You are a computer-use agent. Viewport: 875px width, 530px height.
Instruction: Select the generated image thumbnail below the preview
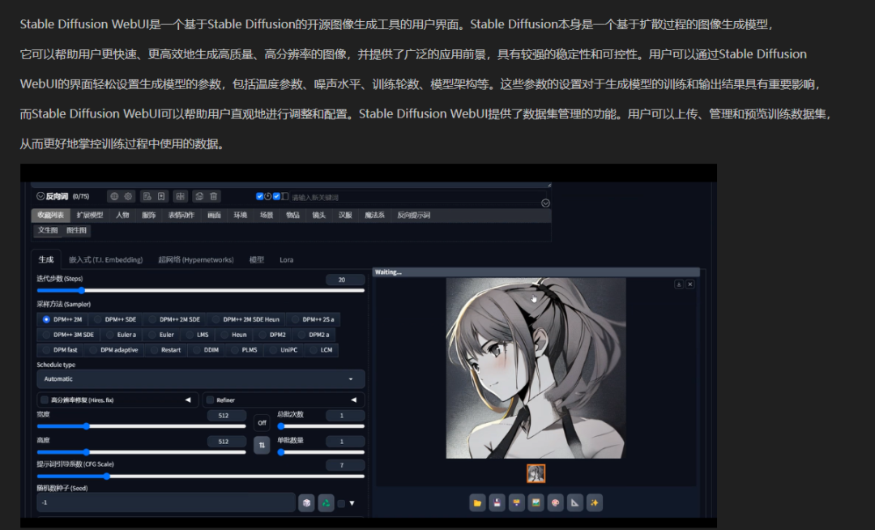[536, 473]
